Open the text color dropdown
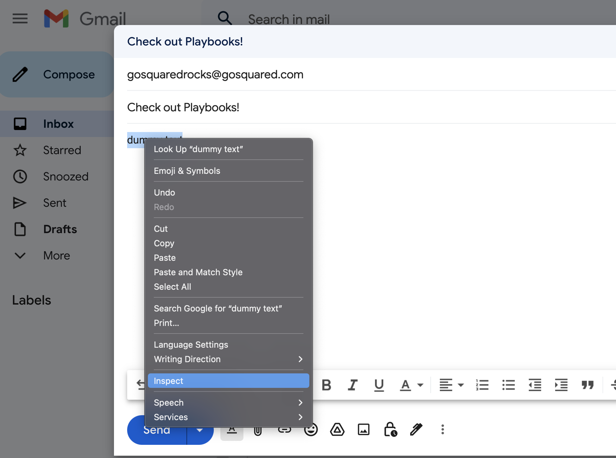616x458 pixels. [x=411, y=385]
